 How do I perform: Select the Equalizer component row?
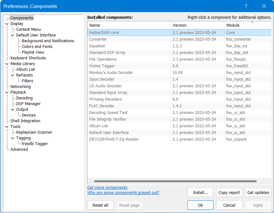(x=179, y=46)
